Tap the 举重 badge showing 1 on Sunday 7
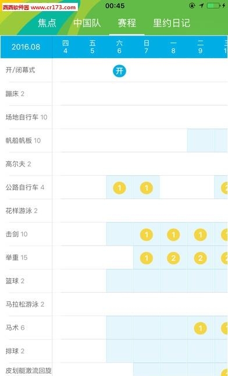228x376 pixels. (146, 258)
